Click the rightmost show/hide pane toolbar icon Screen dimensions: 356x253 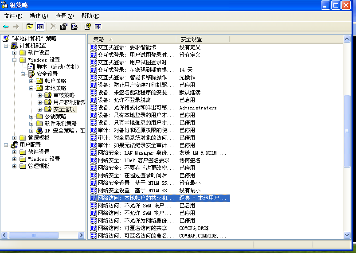point(98,27)
